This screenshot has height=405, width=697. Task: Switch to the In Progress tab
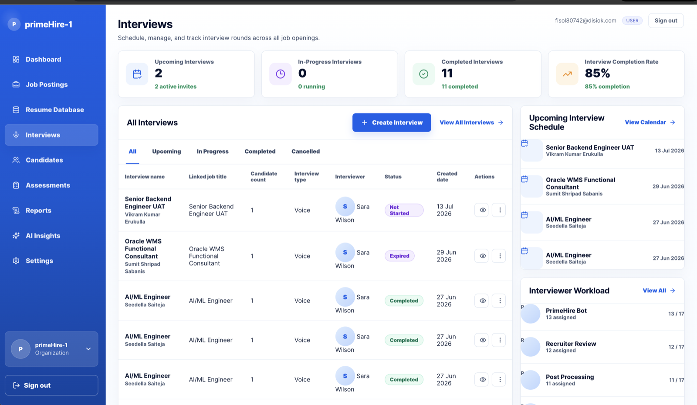pyautogui.click(x=213, y=151)
